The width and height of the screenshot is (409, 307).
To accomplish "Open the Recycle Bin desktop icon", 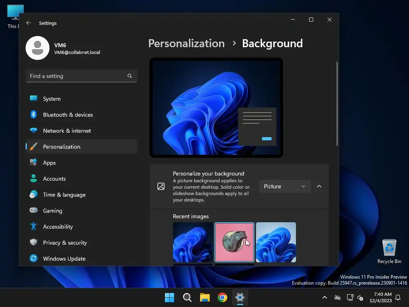I will coord(389,251).
